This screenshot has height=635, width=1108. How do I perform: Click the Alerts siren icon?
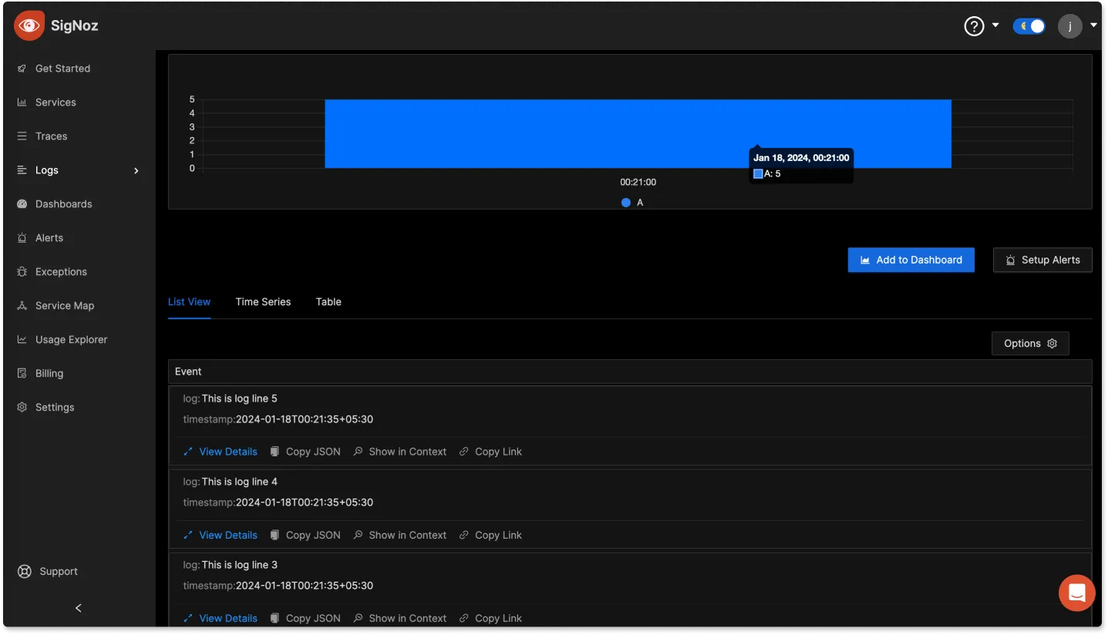[22, 238]
